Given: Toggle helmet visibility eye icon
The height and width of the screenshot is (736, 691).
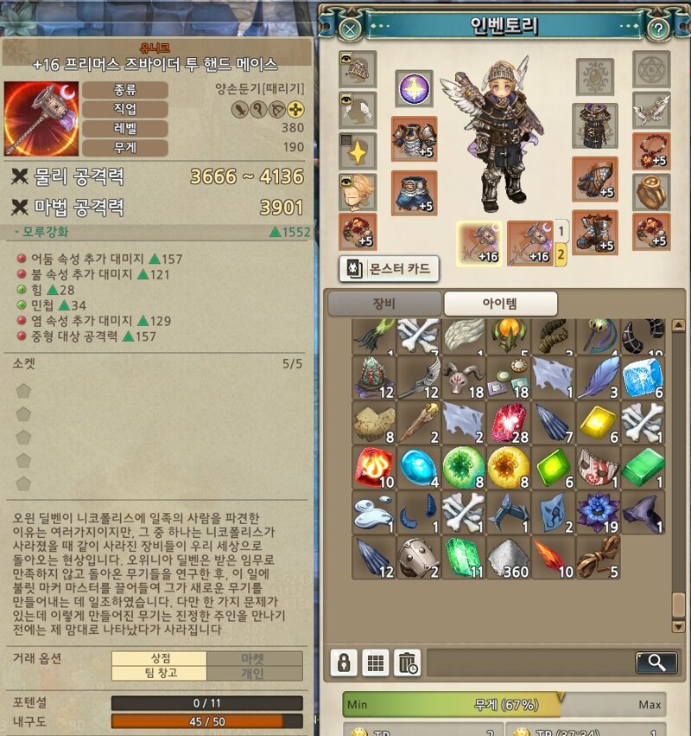Looking at the screenshot, I should 346,58.
